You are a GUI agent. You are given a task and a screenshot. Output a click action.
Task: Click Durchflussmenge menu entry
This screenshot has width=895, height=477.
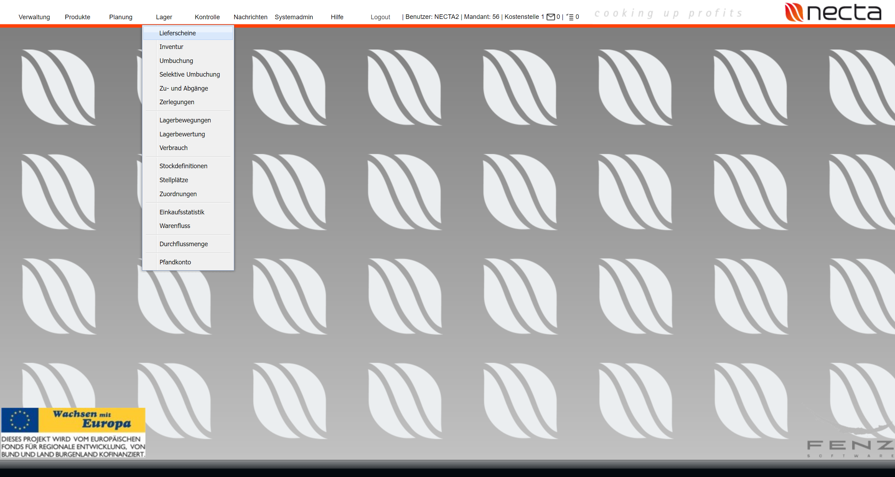point(184,244)
